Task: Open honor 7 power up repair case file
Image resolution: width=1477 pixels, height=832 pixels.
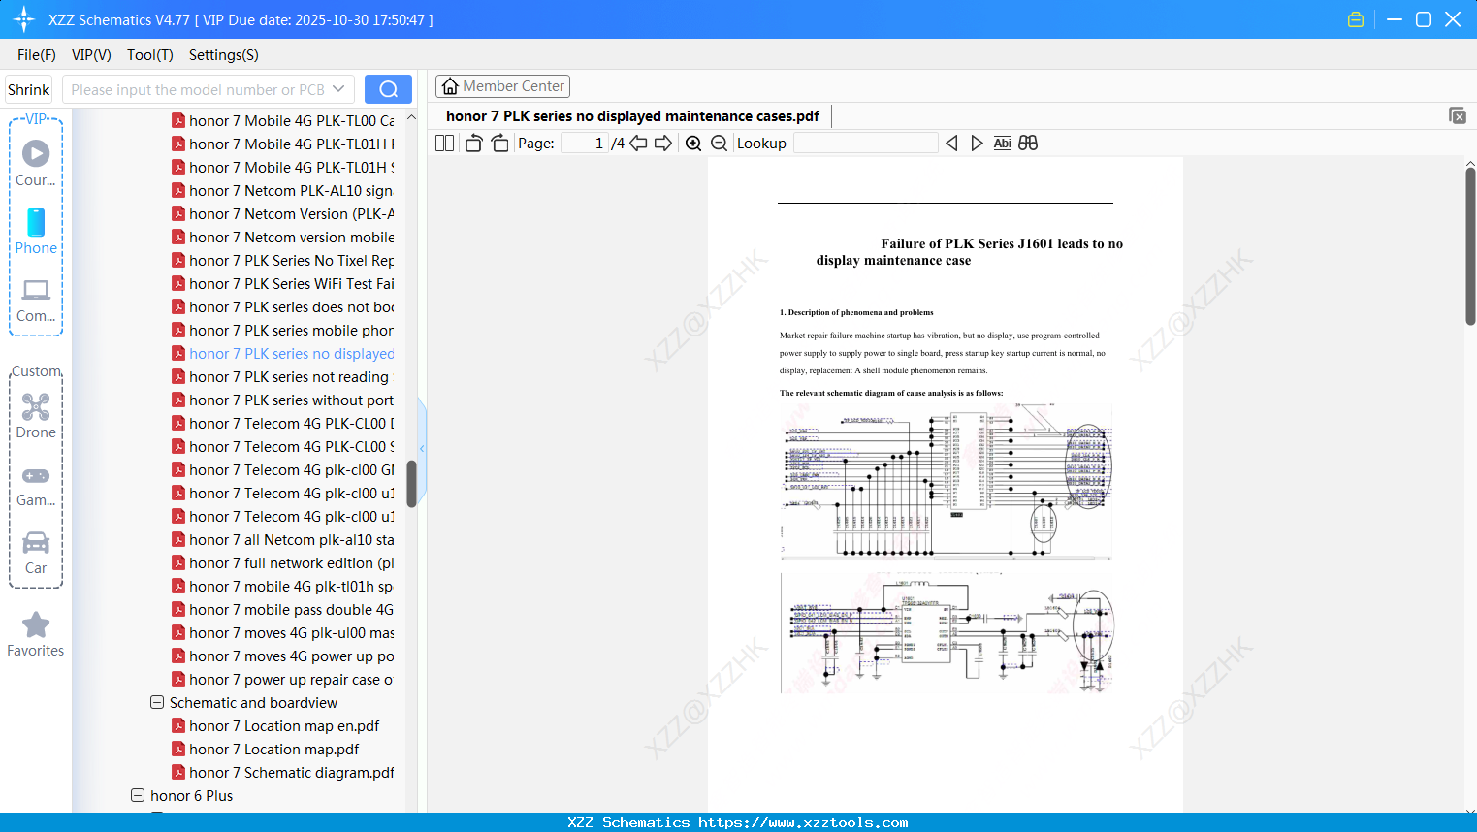Action: click(x=291, y=680)
